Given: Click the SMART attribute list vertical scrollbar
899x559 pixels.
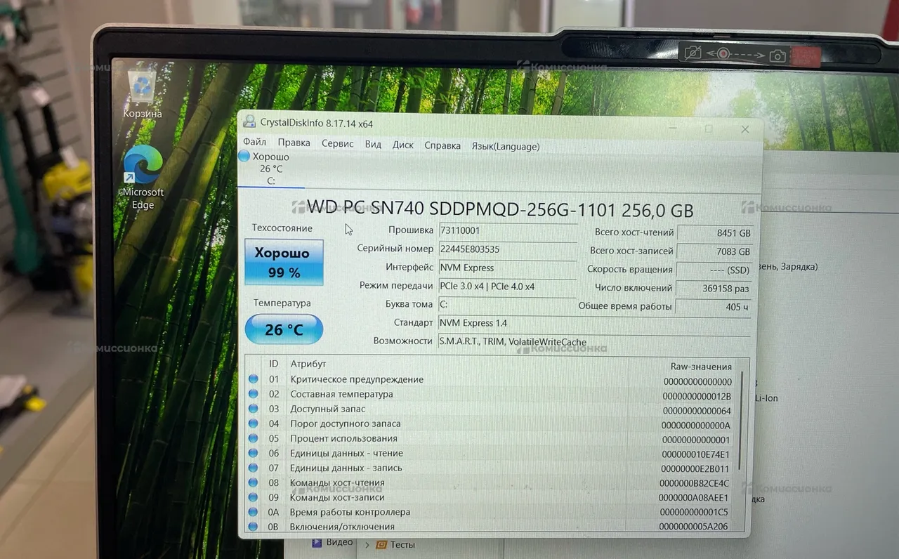Looking at the screenshot, I should pos(740,421).
